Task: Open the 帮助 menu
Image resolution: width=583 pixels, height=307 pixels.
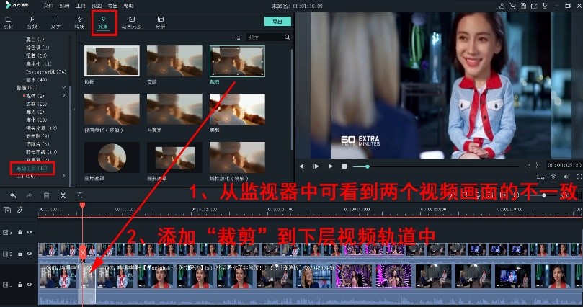Action: [x=128, y=6]
